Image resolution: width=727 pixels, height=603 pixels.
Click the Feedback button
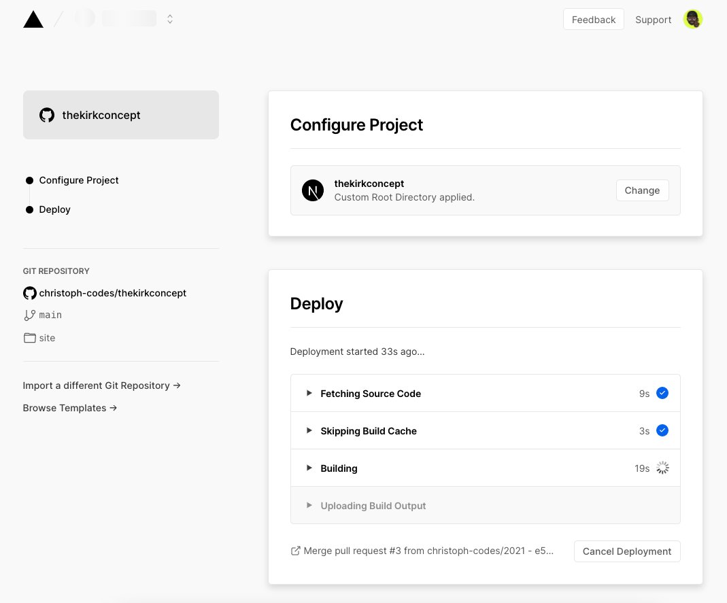point(594,20)
